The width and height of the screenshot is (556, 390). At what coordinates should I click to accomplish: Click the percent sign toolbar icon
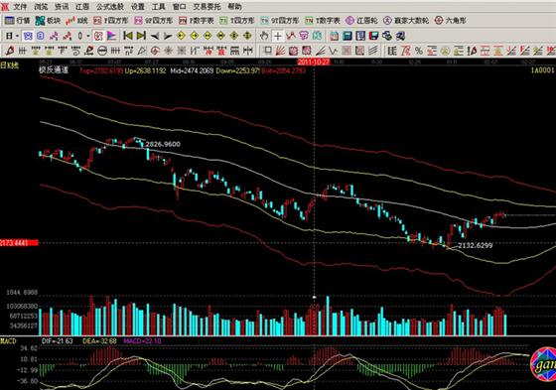point(418,51)
